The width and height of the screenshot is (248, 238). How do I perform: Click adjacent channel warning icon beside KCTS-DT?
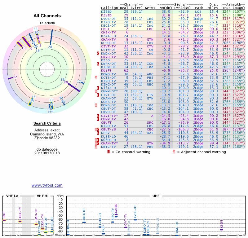point(96,77)
